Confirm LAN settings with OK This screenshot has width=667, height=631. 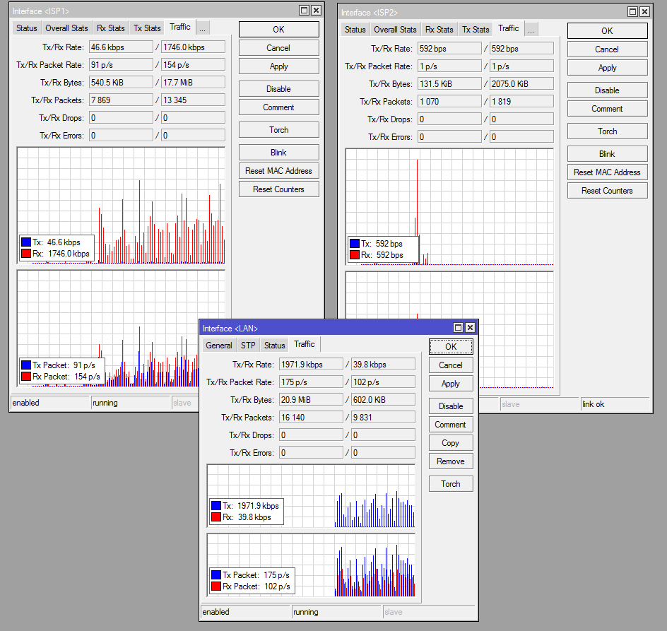[451, 346]
